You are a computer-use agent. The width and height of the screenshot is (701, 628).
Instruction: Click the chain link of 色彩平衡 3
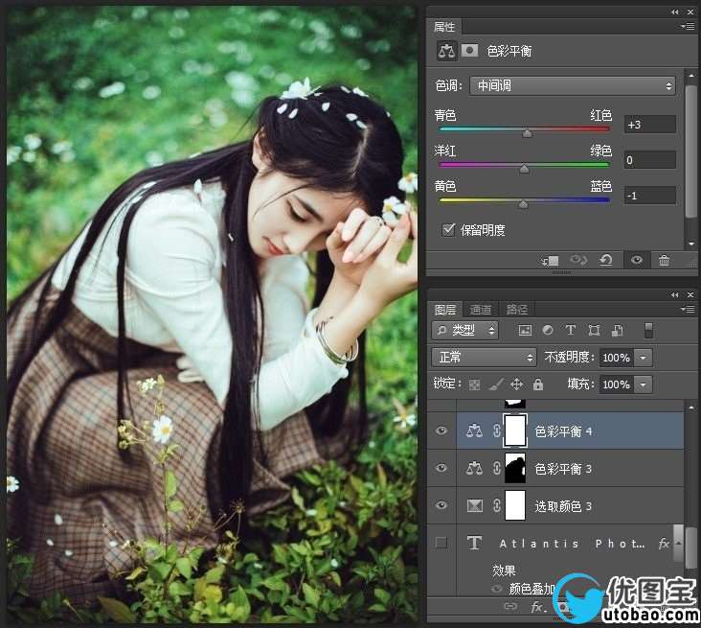(x=496, y=469)
